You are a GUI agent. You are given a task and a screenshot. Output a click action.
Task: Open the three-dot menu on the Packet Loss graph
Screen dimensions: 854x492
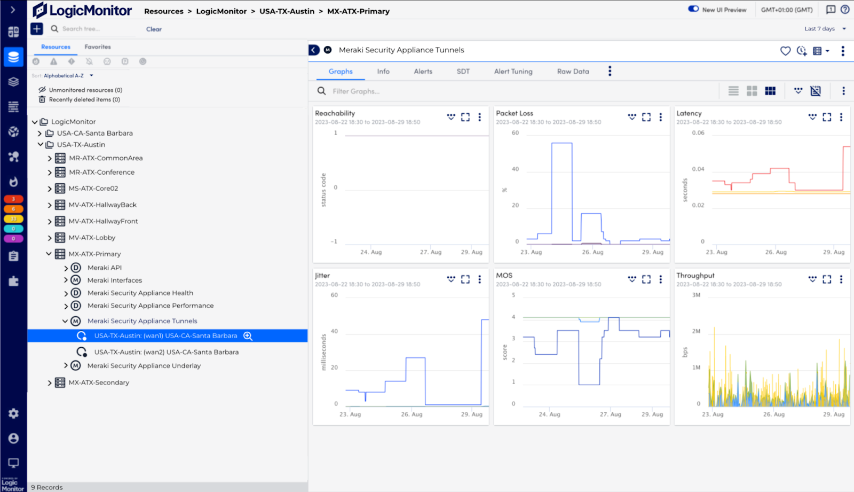click(x=661, y=117)
